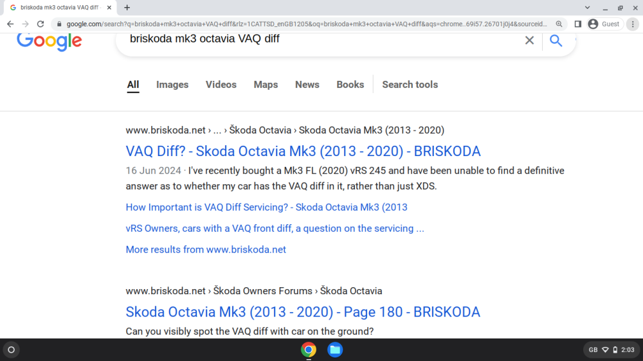
Task: Open vRS Owners VAQ front diff link
Action: [275, 229]
